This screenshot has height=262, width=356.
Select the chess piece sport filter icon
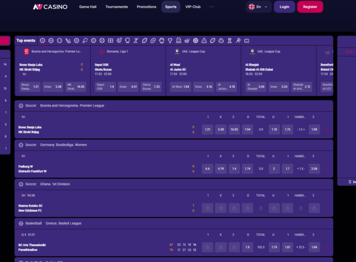[x=230, y=40]
